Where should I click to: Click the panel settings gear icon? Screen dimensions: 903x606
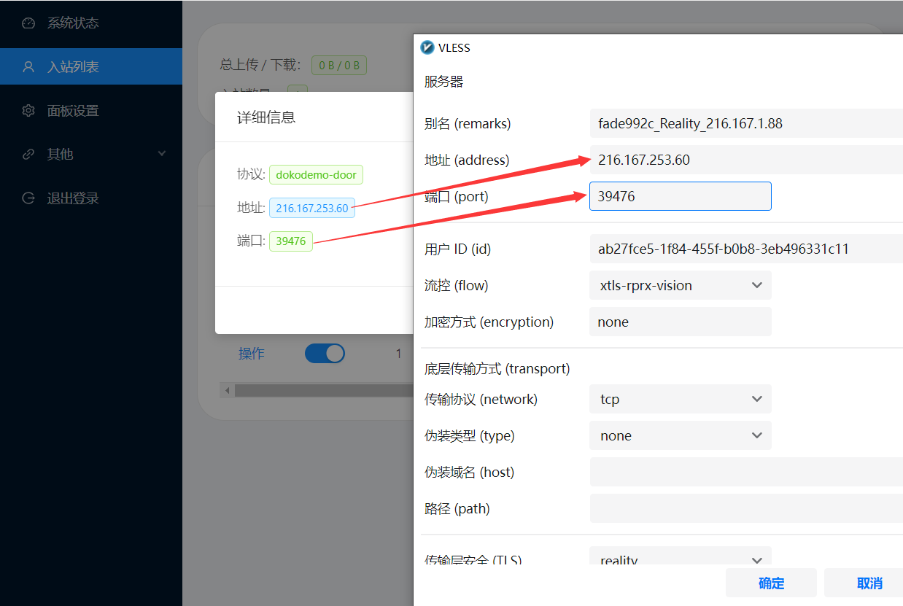[28, 111]
